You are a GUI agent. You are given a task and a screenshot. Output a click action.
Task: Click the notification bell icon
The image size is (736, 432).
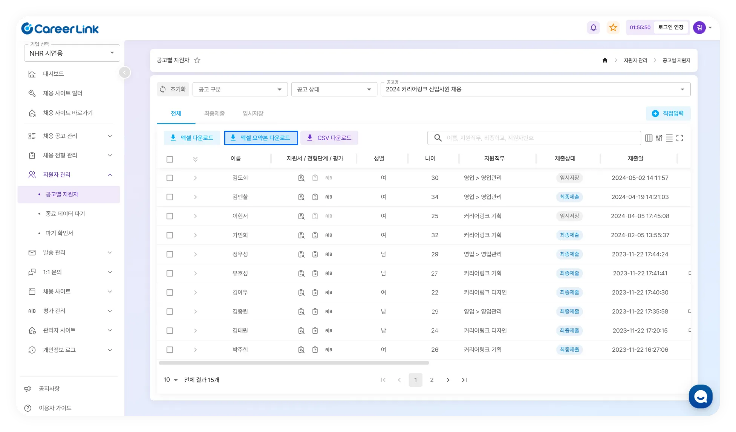pos(593,27)
